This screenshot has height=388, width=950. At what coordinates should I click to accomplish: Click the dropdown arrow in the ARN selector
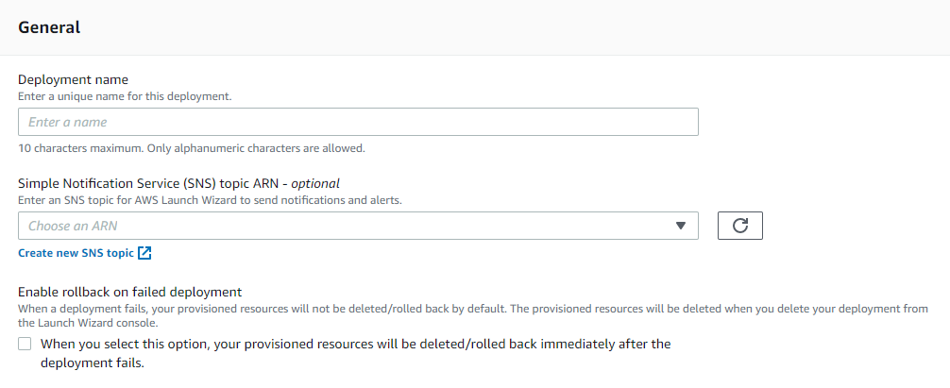pos(680,226)
